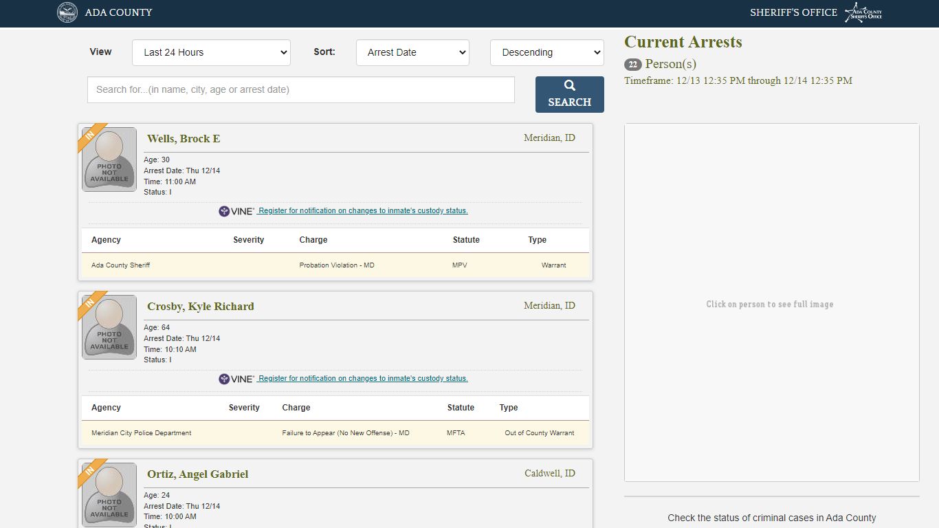
Task: Open Brock Wells's unavailable-photo thumbnail
Action: [x=109, y=159]
